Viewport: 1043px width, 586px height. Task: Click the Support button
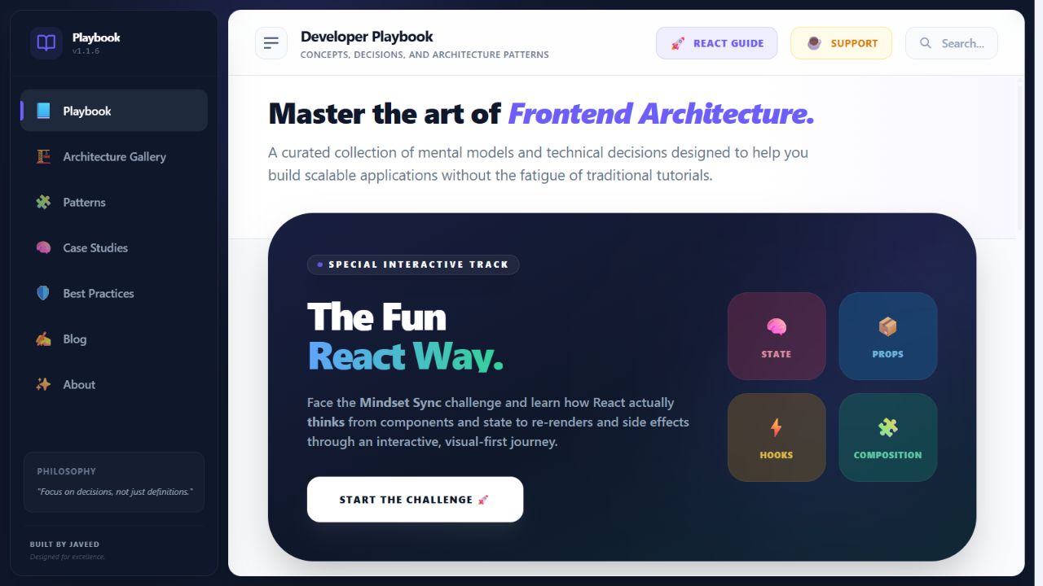coord(842,43)
